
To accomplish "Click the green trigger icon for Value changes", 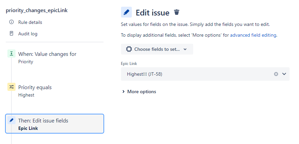I will click(11, 53).
